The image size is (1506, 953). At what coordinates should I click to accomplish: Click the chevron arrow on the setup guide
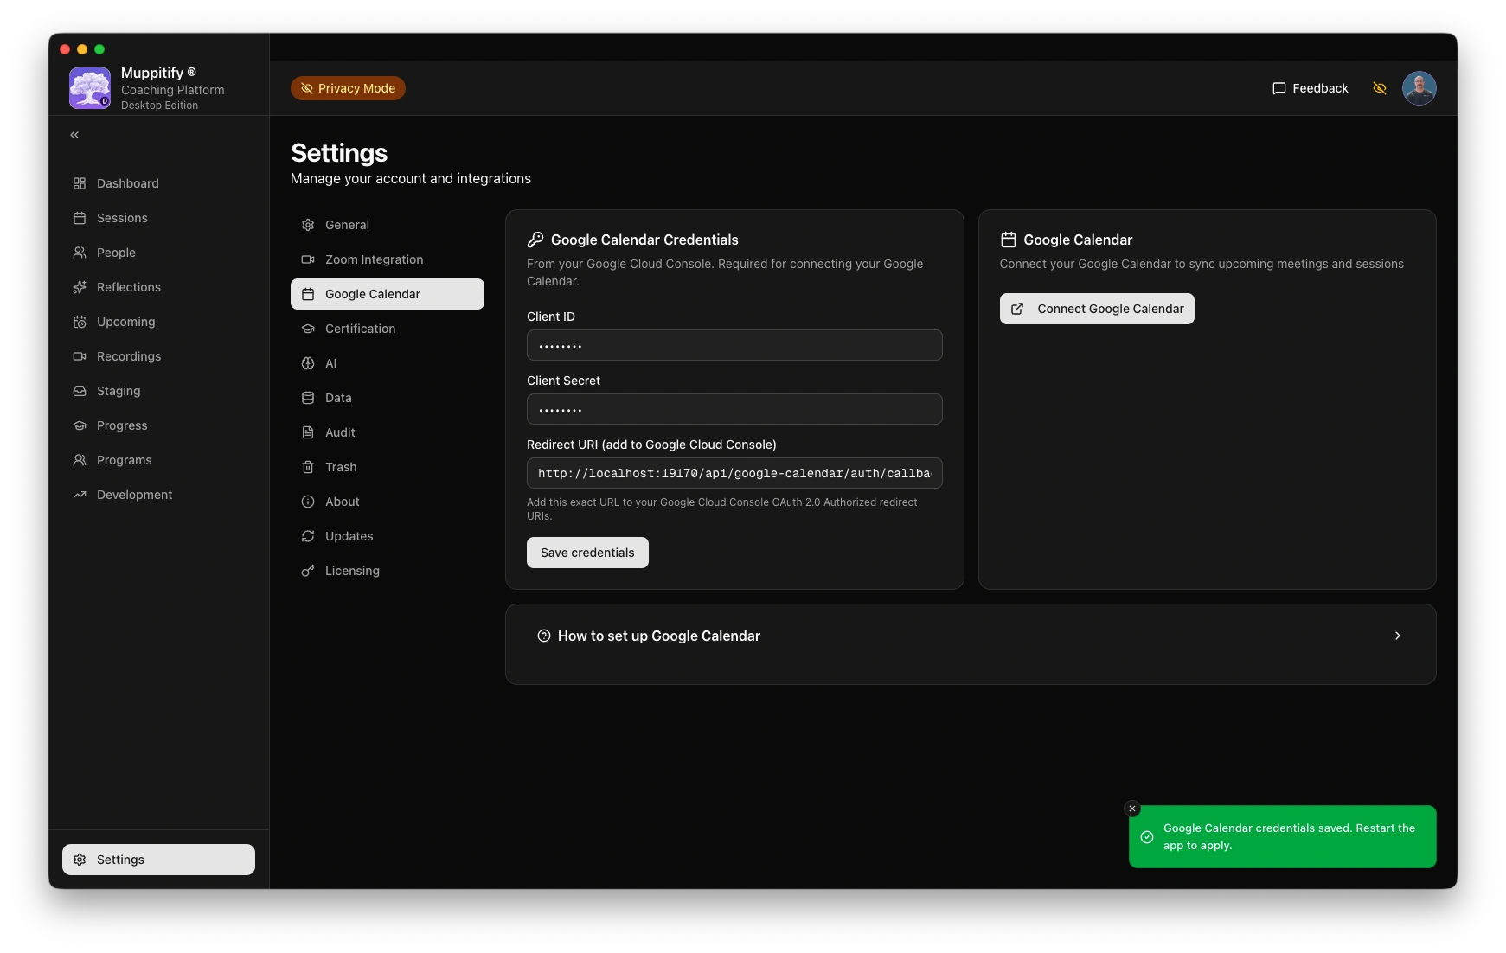coord(1397,636)
